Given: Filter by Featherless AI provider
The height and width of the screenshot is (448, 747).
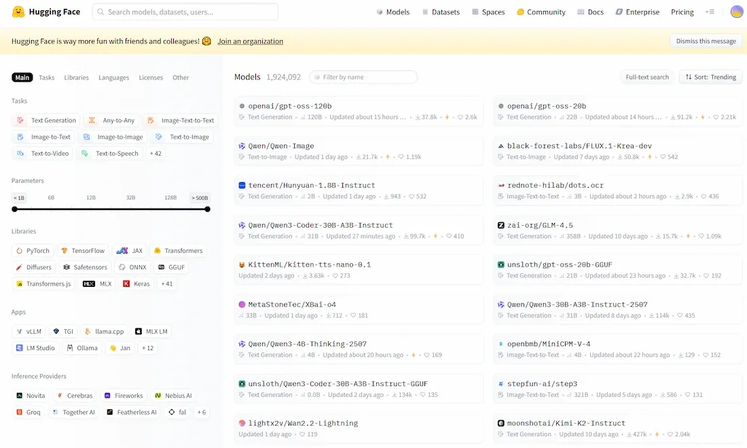Looking at the screenshot, I should coord(132,412).
